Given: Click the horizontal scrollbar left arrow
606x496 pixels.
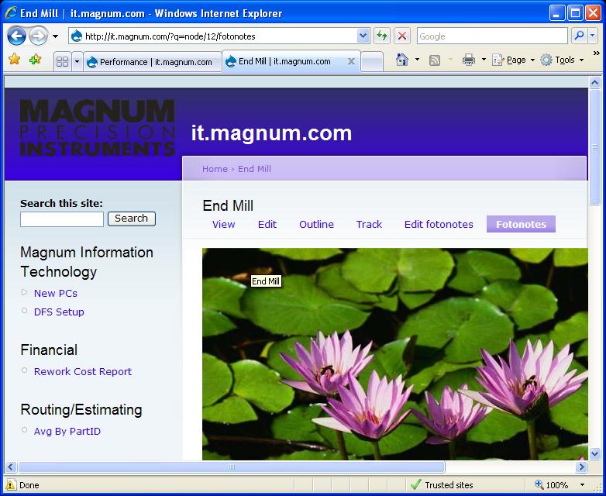Looking at the screenshot, I should coord(10,467).
